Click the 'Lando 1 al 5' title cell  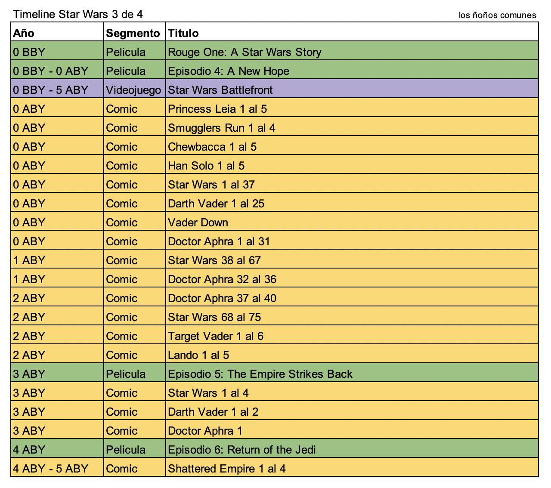point(198,355)
